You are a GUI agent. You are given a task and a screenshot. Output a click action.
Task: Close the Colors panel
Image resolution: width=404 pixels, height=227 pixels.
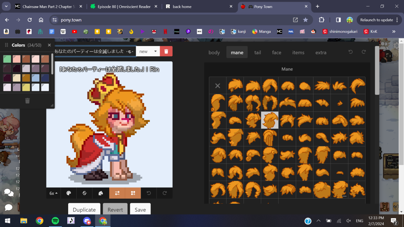[49, 45]
